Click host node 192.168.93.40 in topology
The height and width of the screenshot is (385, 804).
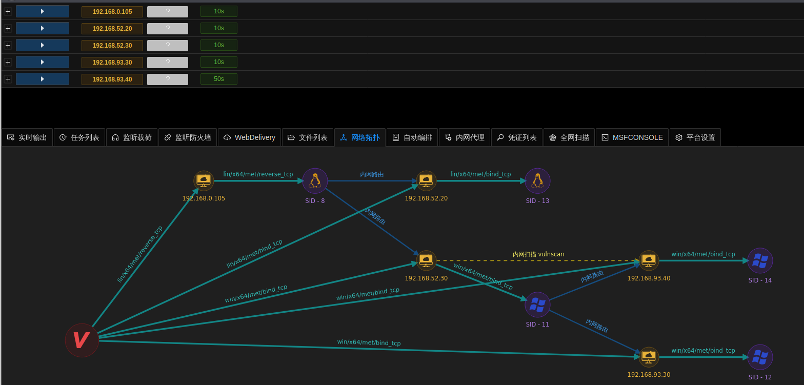coord(649,261)
